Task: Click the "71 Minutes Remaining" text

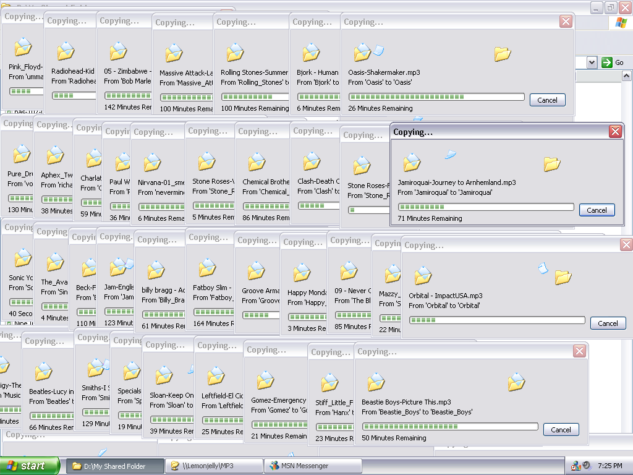Action: click(x=430, y=218)
